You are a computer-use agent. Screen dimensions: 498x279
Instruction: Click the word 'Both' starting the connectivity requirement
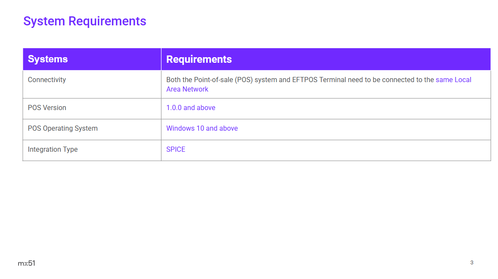tap(174, 80)
